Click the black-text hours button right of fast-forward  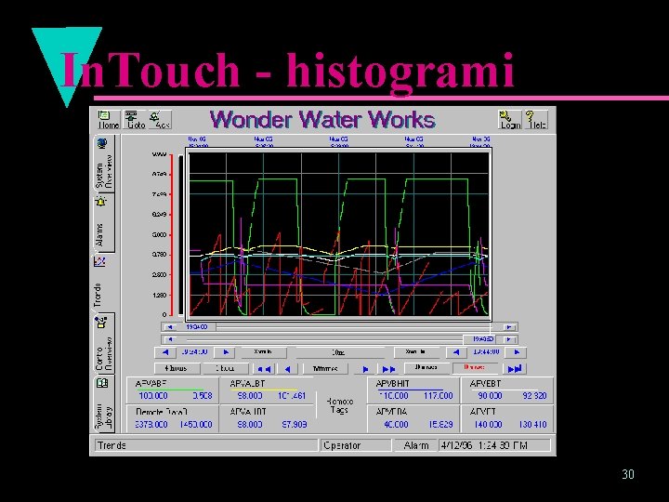426,368
